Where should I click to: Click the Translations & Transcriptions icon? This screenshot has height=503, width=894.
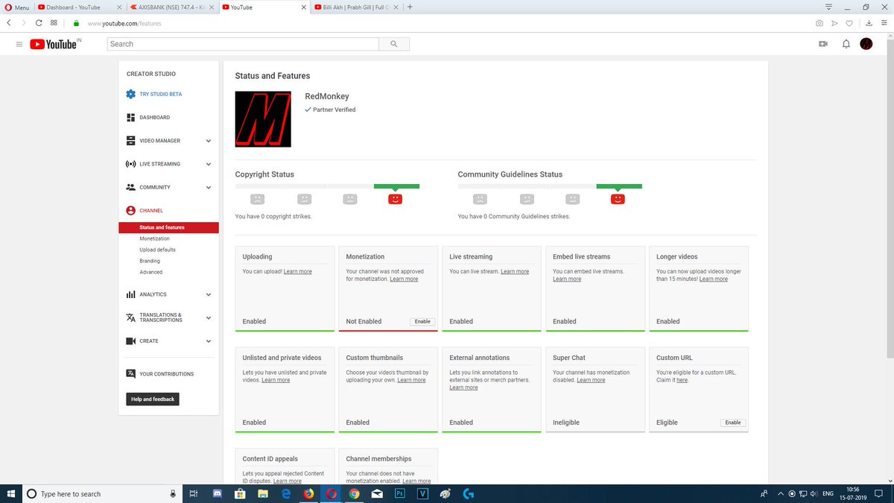point(130,317)
